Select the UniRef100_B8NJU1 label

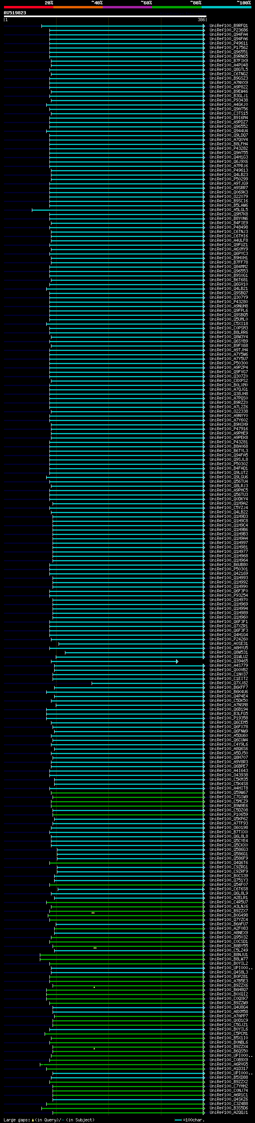pos(229,955)
